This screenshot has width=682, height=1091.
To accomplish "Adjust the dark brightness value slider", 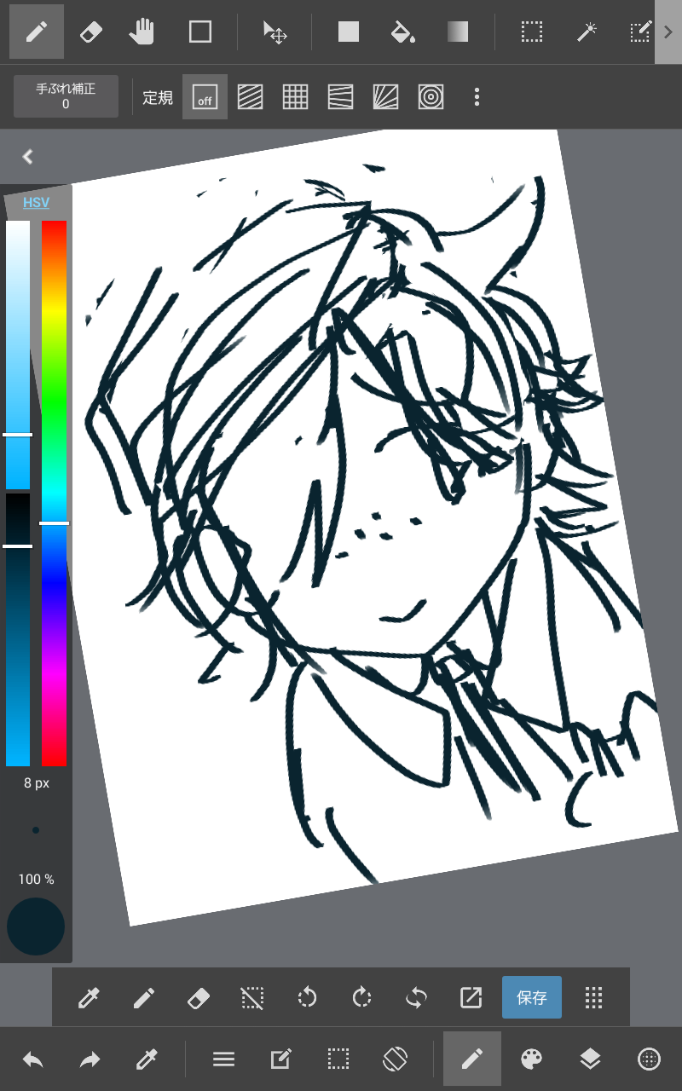I will coord(18,630).
